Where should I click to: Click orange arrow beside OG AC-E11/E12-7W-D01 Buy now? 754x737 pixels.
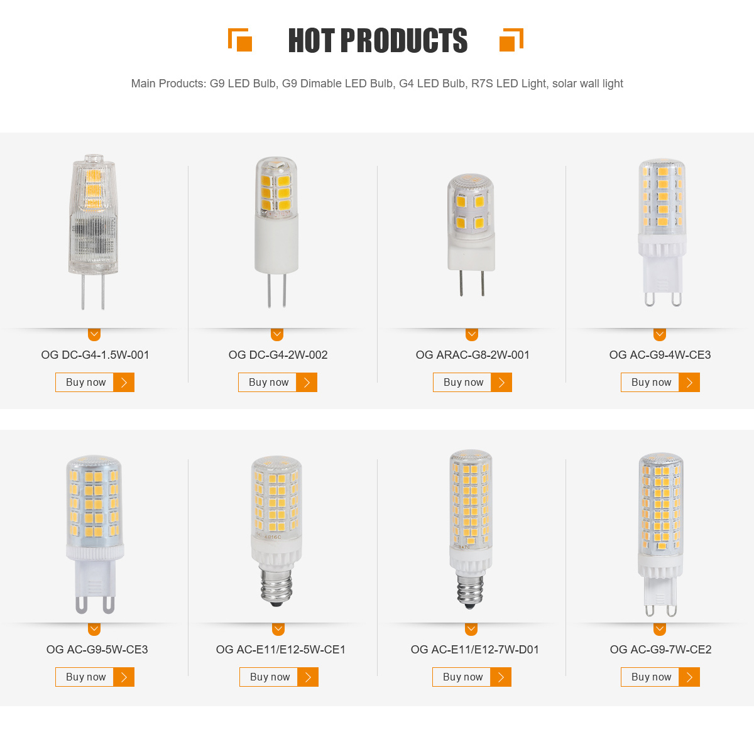click(501, 677)
